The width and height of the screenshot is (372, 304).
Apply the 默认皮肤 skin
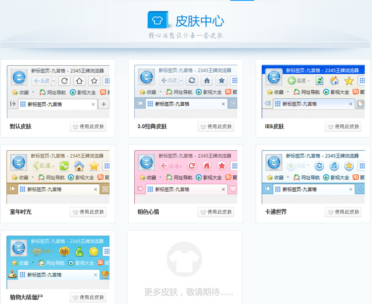tap(88, 126)
